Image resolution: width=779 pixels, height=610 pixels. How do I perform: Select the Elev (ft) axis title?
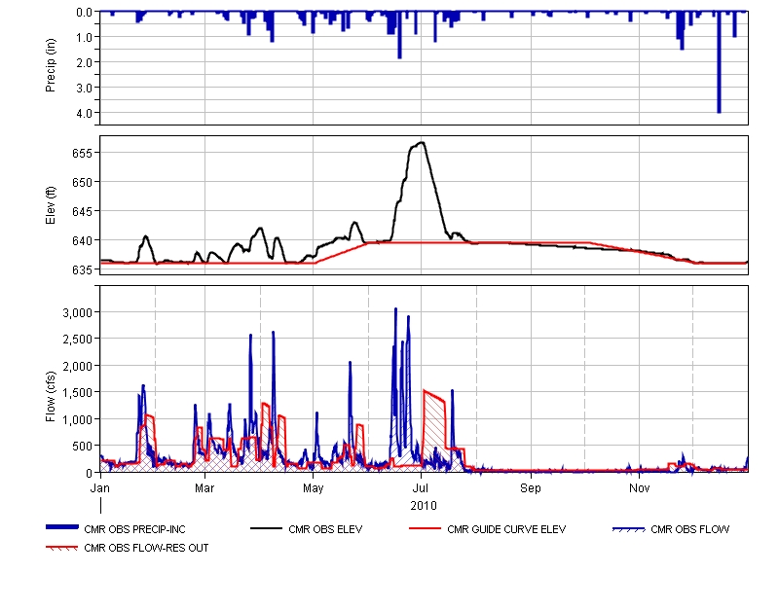(x=51, y=205)
